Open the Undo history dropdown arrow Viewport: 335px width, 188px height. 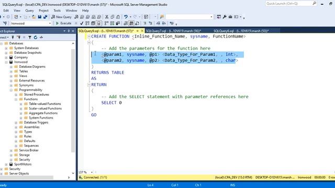130,17
